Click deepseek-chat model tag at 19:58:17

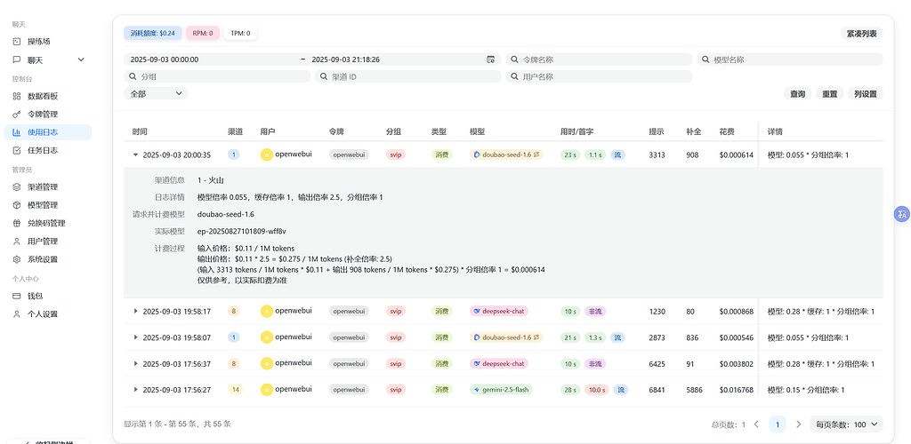[x=499, y=312]
